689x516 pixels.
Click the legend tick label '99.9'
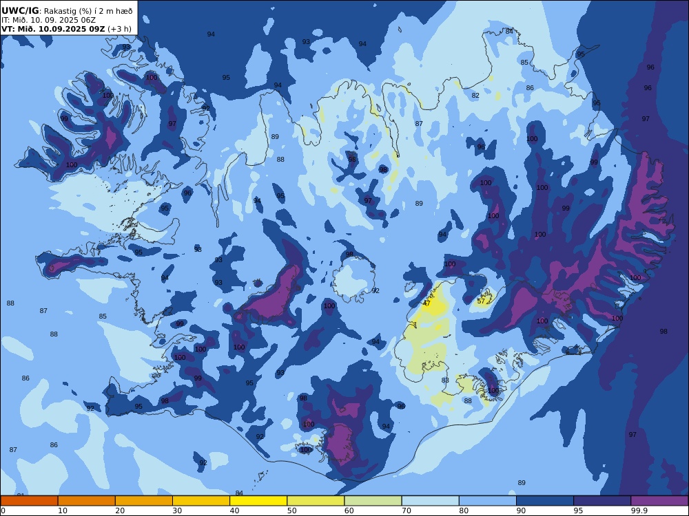tap(640, 510)
